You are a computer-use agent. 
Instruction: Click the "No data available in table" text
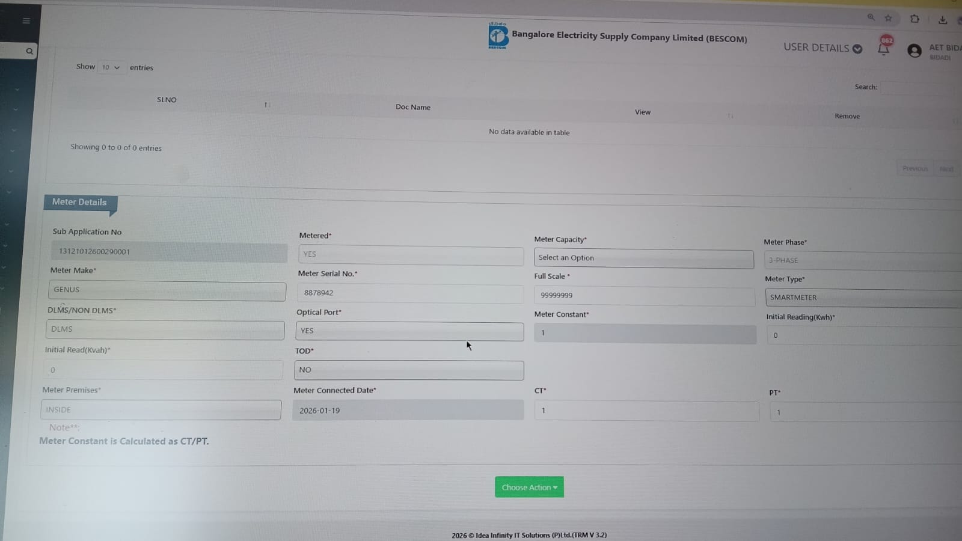point(529,132)
